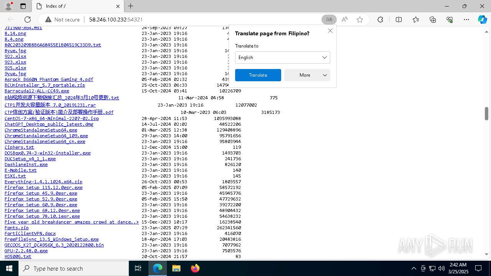Expand the More options dropdown arrow
The width and height of the screenshot is (491, 276).
pos(325,75)
